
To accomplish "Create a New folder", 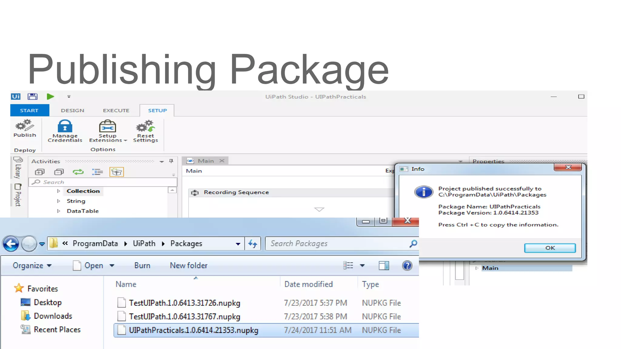I will tap(189, 266).
